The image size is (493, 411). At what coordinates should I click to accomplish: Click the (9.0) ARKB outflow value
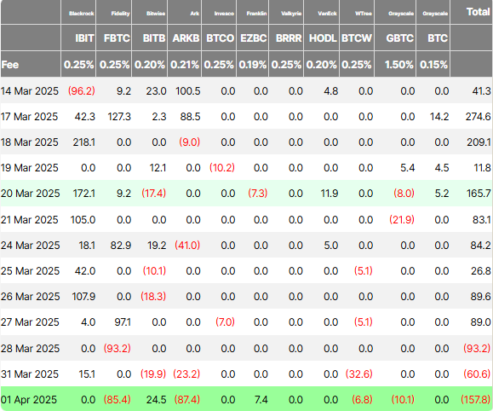pyautogui.click(x=190, y=142)
